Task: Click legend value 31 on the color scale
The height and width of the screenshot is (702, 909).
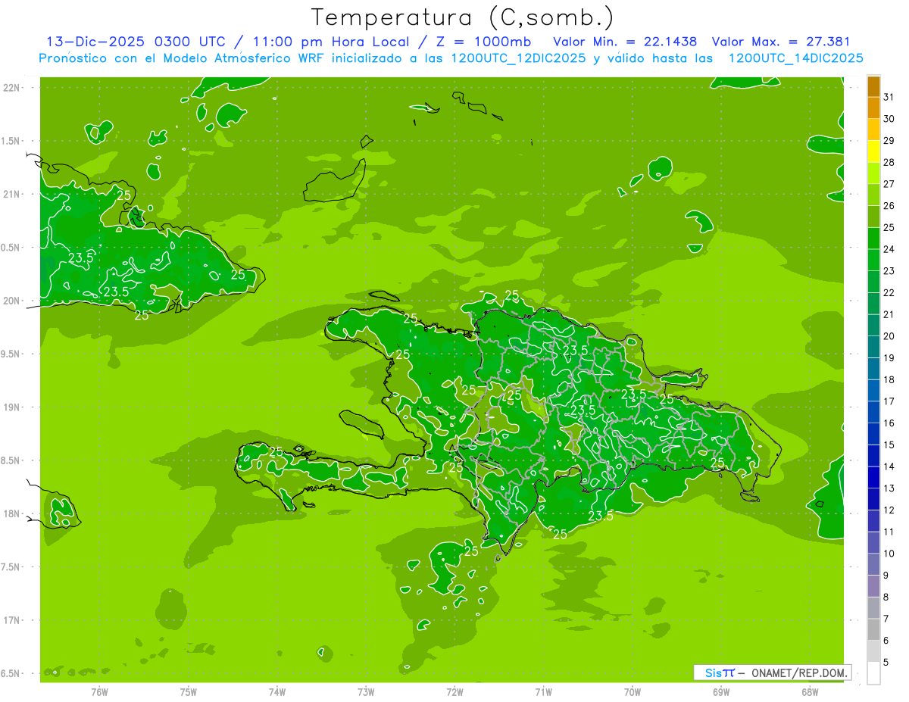Action: pyautogui.click(x=889, y=97)
